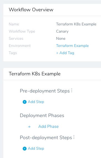
Task: Click the Tags field label
Action: 13,53
